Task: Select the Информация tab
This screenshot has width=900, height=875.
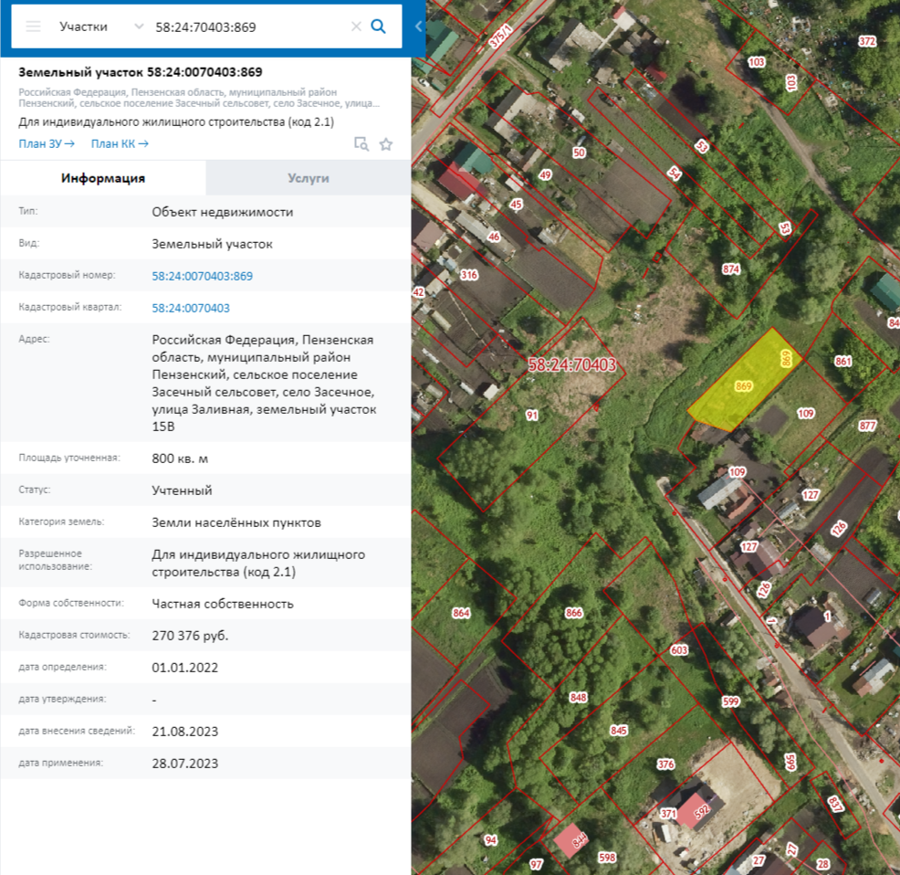Action: [x=103, y=178]
